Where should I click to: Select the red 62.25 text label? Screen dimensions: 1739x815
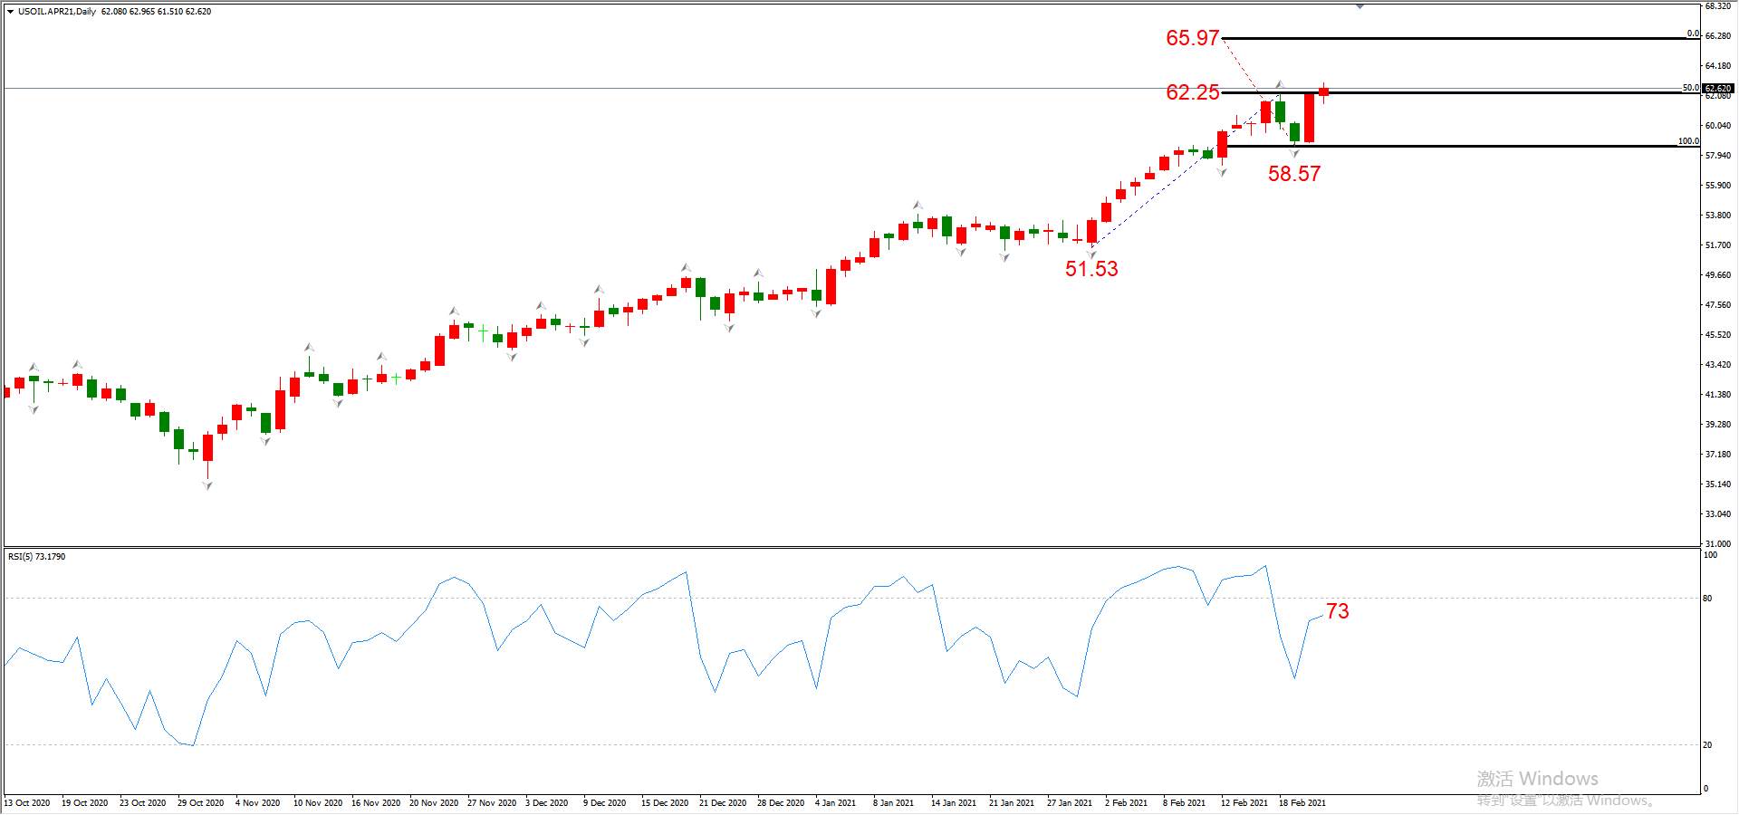tap(1192, 92)
